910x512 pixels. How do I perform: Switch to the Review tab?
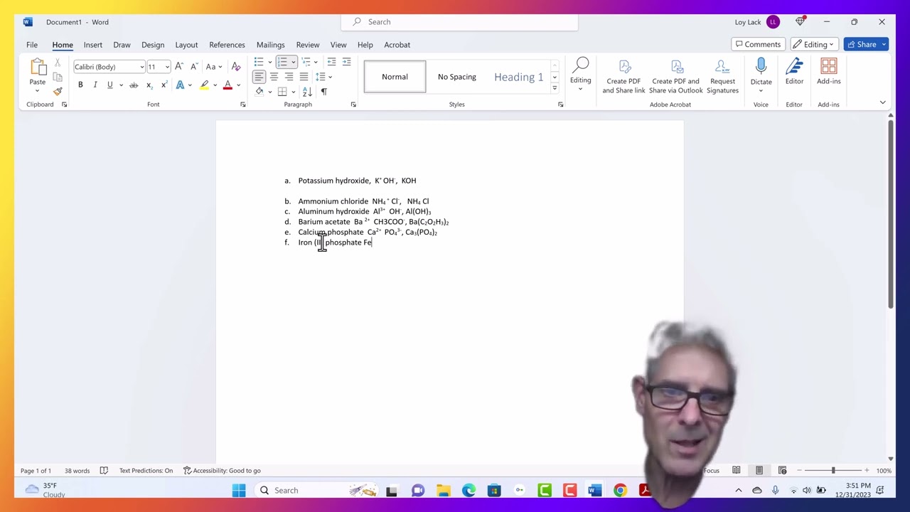click(x=308, y=44)
